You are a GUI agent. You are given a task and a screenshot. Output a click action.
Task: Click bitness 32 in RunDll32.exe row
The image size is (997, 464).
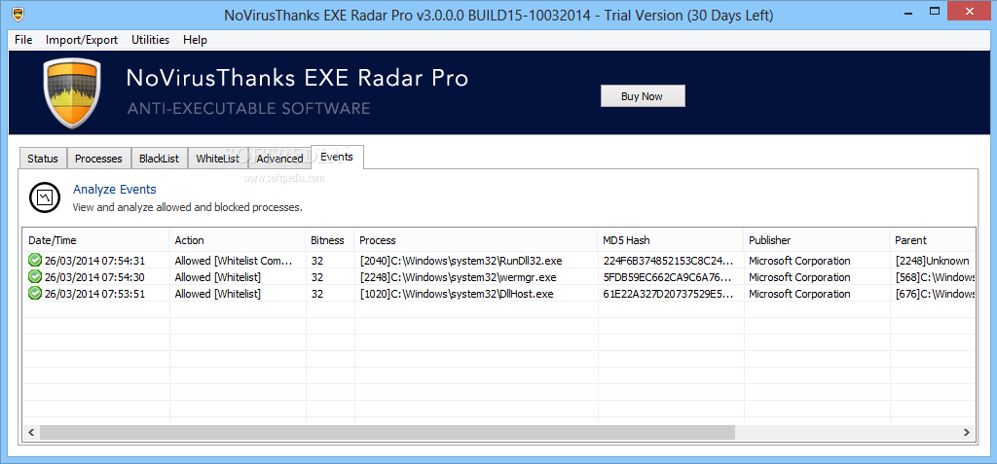(317, 261)
